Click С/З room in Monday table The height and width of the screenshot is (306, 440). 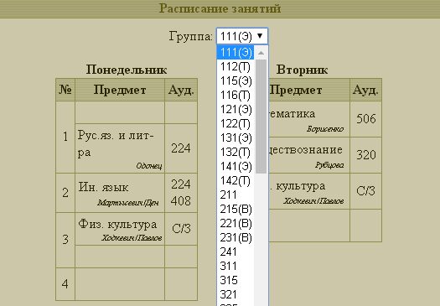point(181,229)
